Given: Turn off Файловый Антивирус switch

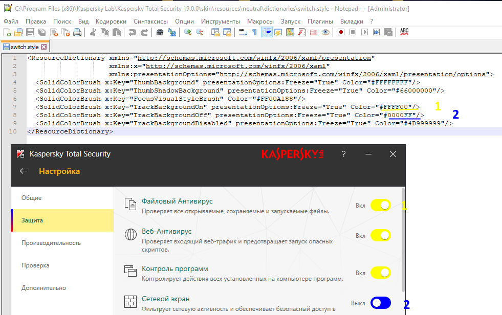Looking at the screenshot, I should tap(381, 205).
